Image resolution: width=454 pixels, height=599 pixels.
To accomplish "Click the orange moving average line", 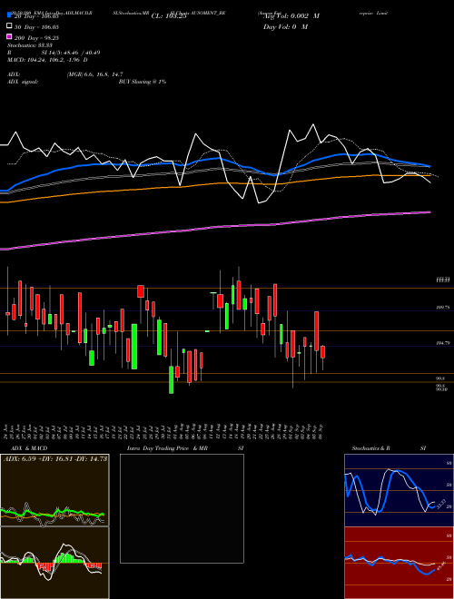I will 214,183.
